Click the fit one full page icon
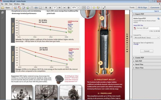Viewport: 161px width, 100px height. pyautogui.click(x=88, y=8)
